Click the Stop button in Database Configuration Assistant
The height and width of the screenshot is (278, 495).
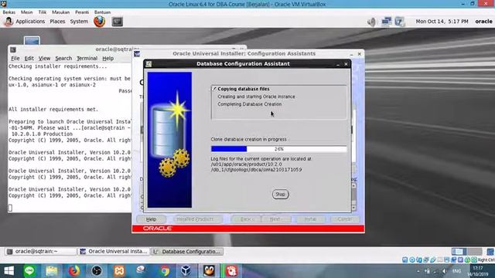[280, 194]
